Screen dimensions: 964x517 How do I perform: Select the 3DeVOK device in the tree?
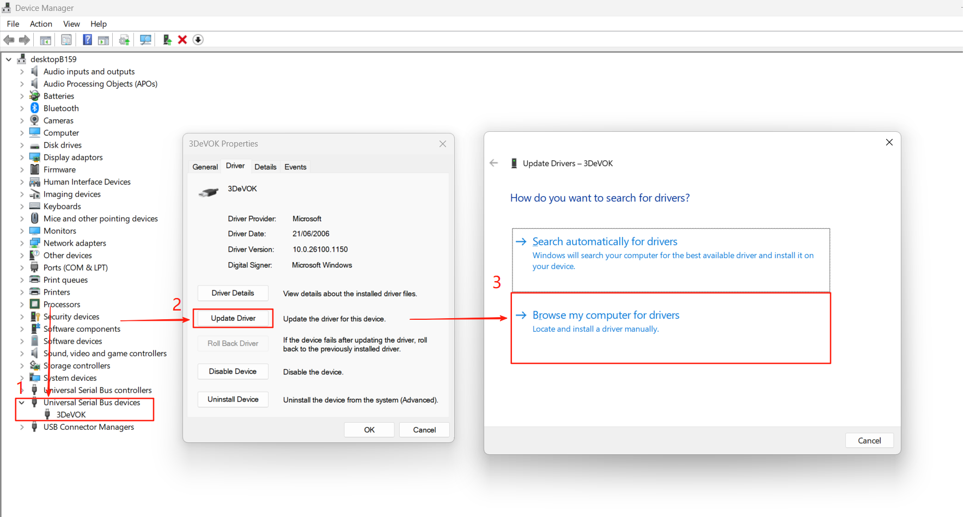coord(71,415)
